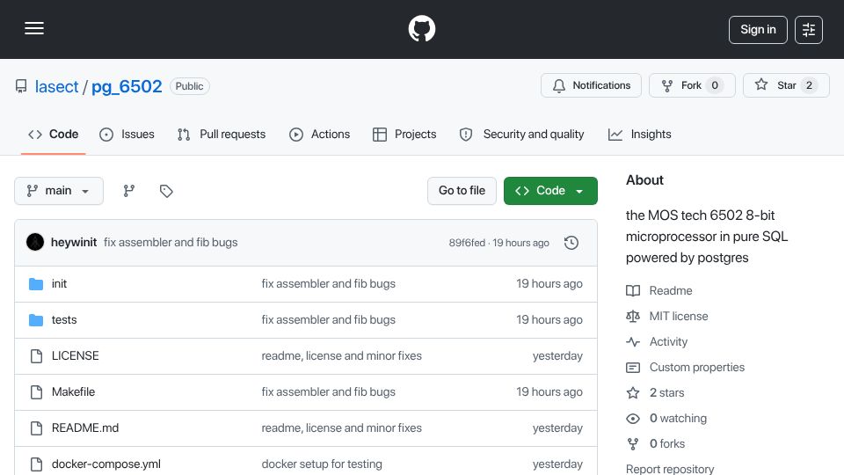View commit history clock icon
Viewport: 844px width, 475px height.
[571, 243]
